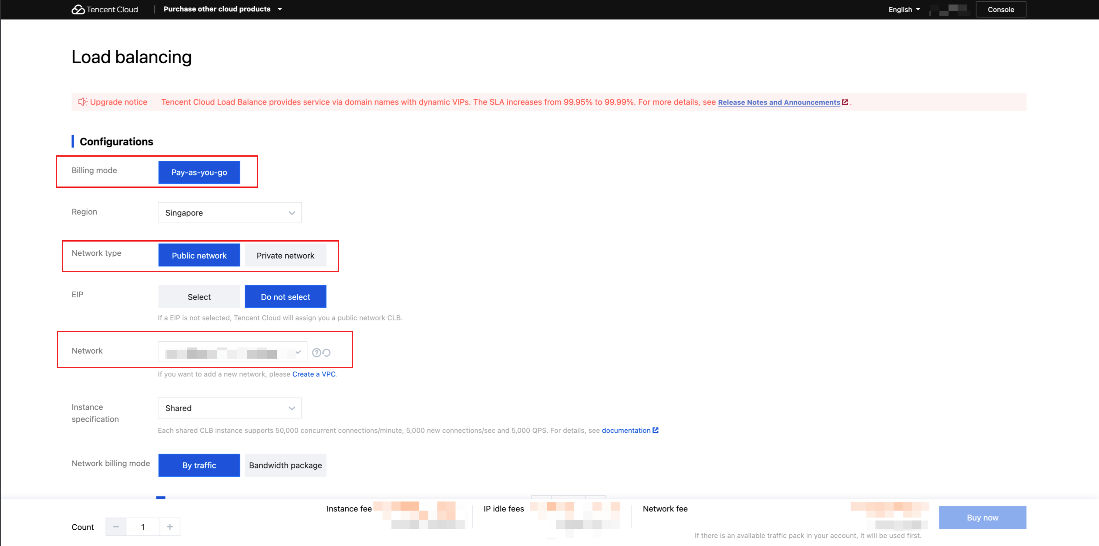Switch billing to Bandwidth package

(285, 465)
